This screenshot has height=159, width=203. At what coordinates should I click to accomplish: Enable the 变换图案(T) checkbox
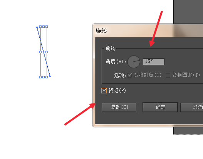pos(168,75)
